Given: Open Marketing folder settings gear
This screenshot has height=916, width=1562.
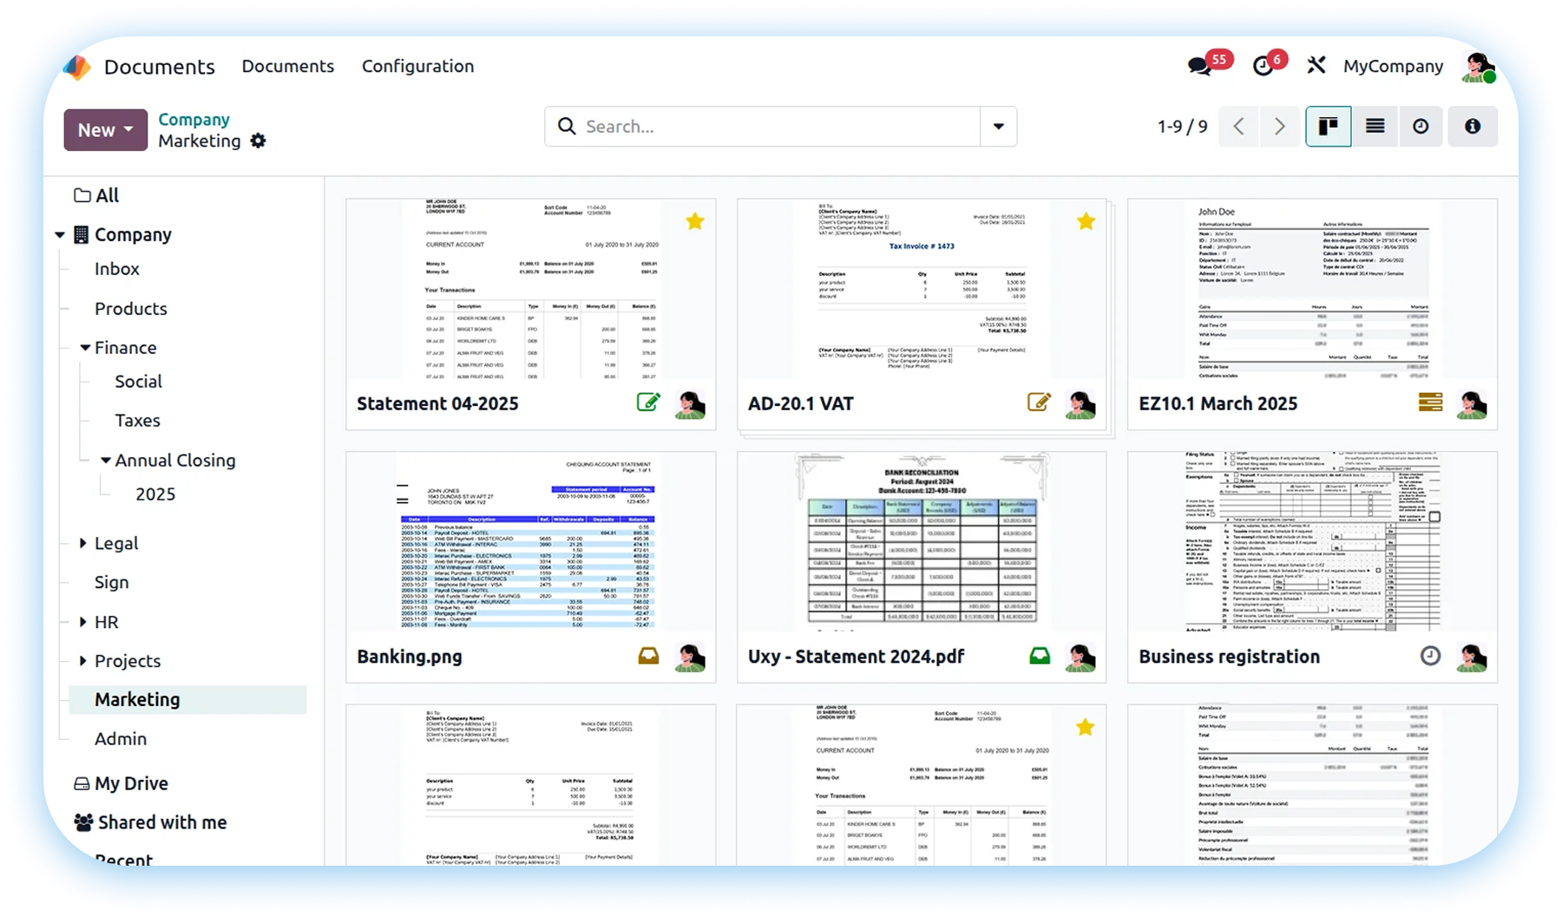Looking at the screenshot, I should coord(258,141).
